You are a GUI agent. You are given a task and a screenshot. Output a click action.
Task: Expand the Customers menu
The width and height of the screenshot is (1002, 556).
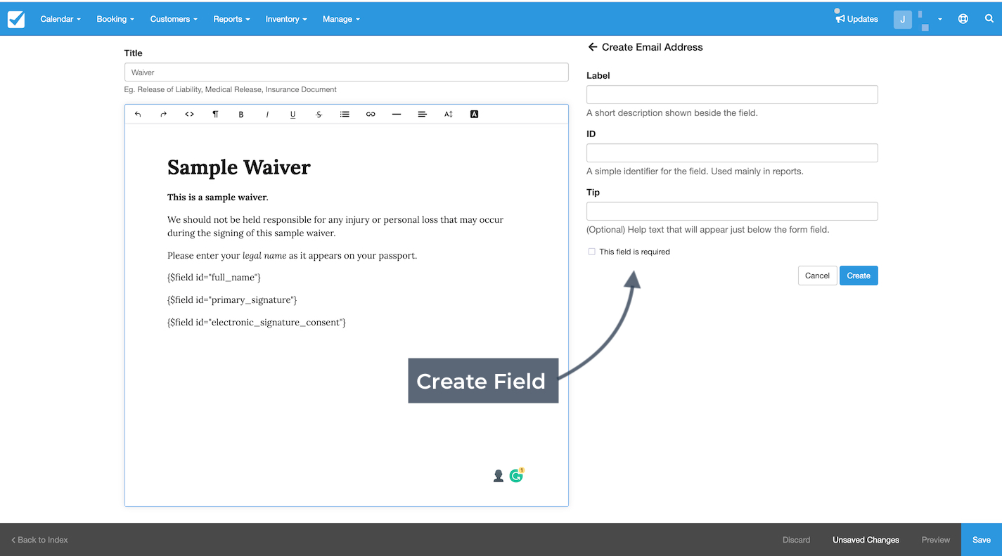(x=174, y=19)
